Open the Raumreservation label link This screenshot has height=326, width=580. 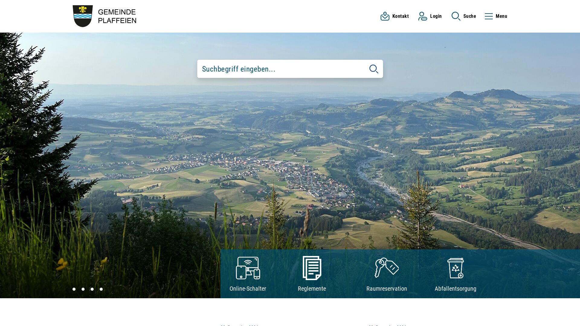click(x=387, y=289)
